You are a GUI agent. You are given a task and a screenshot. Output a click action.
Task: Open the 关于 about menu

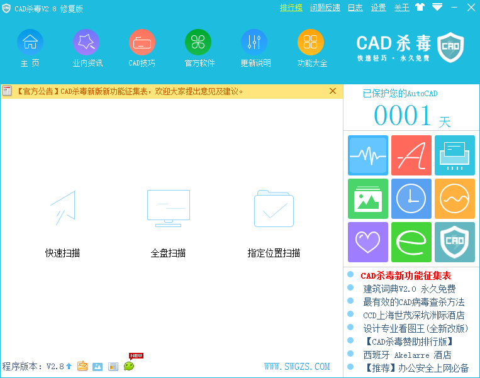click(401, 8)
